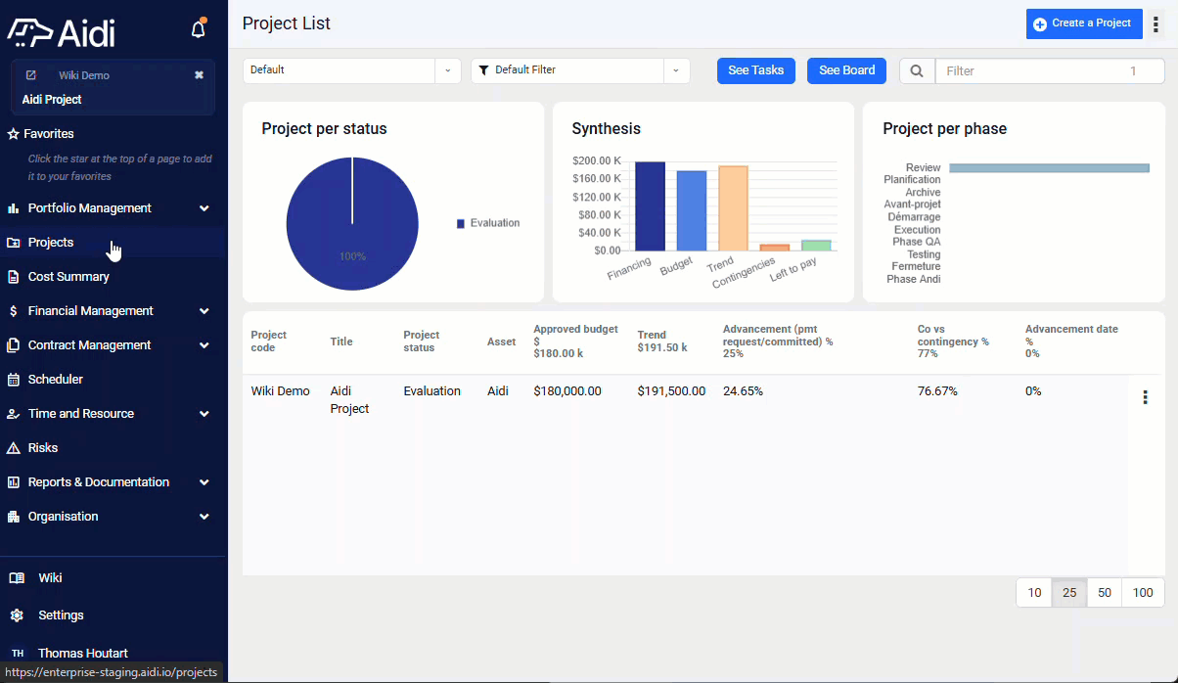Viewport: 1178px width, 683px height.
Task: Click the TH user avatar
Action: 18,653
